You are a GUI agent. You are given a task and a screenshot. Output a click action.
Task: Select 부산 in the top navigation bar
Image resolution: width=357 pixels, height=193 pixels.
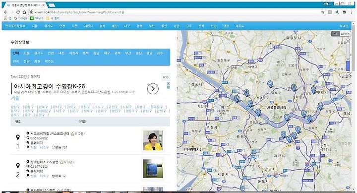(152, 26)
